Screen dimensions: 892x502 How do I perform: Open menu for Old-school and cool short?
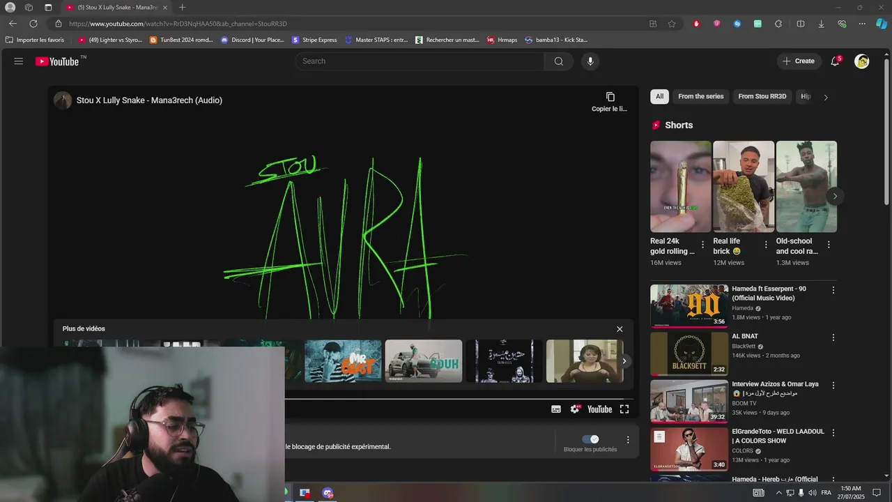829,245
